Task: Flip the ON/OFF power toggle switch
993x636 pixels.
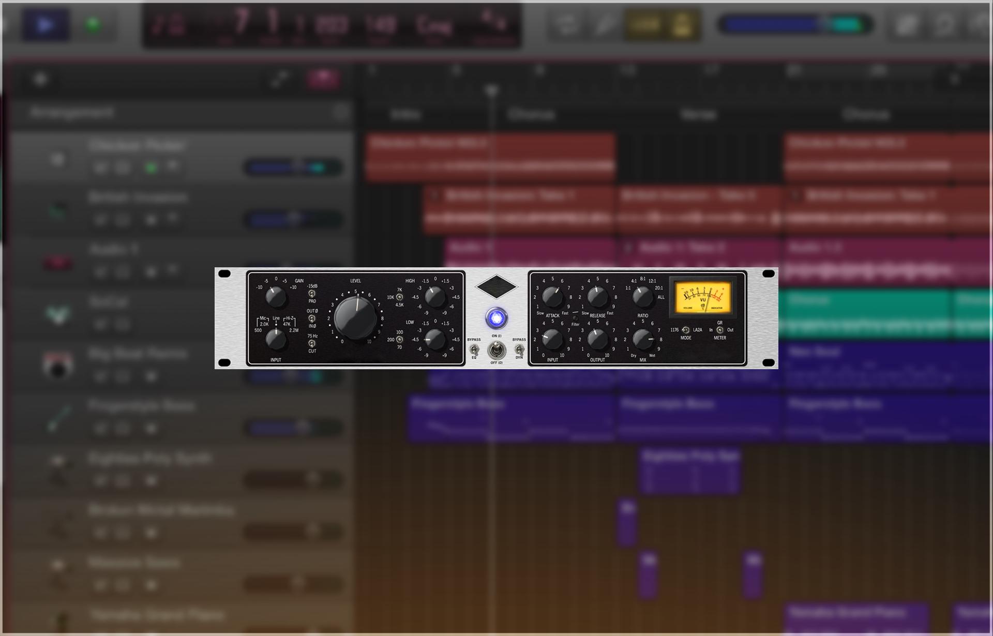Action: pos(496,351)
